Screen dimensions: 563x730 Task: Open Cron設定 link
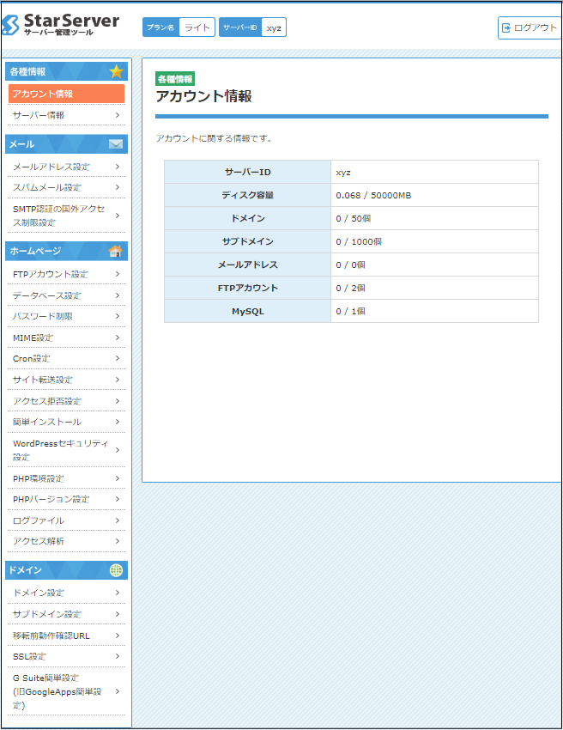(67, 358)
